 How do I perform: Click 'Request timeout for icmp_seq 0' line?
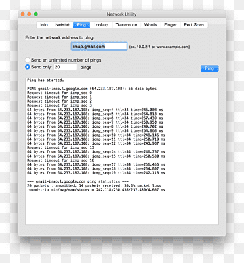[x=60, y=93]
